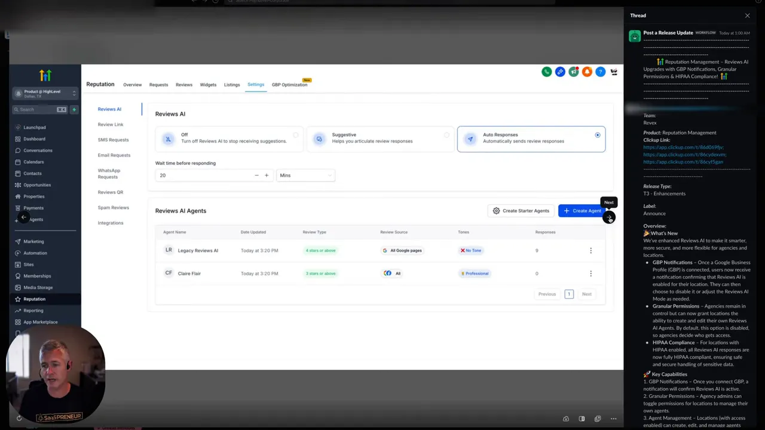This screenshot has width=765, height=430.
Task: Select the Off Reviews AI radio option
Action: click(x=295, y=135)
